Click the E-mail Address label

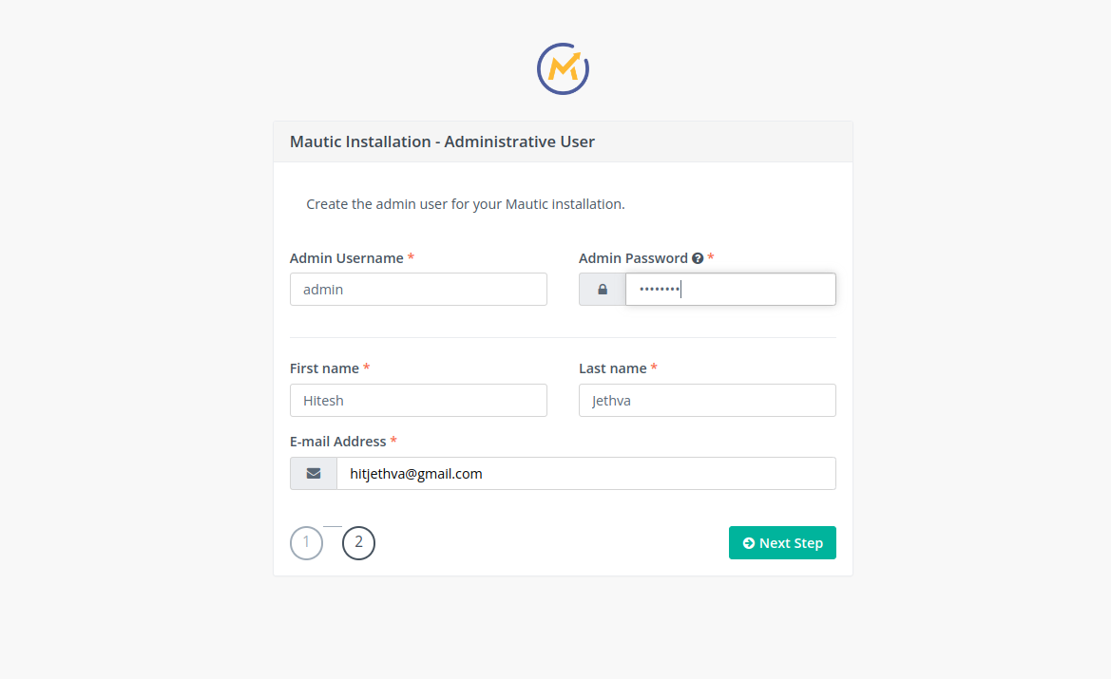337,442
